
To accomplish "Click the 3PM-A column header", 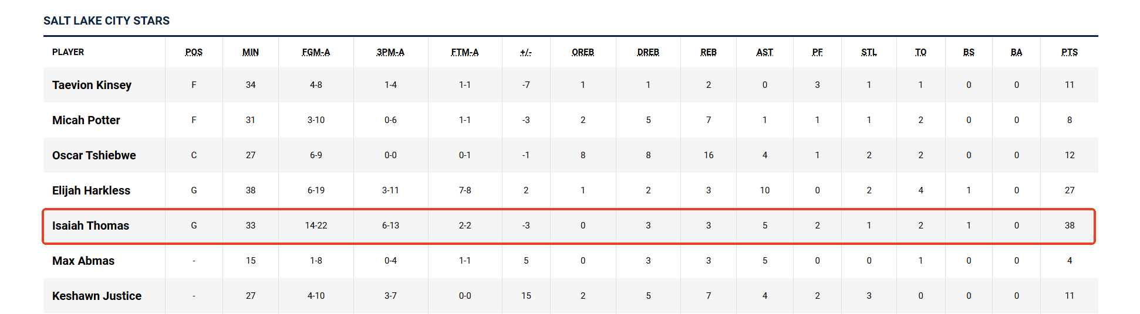I will [x=390, y=52].
